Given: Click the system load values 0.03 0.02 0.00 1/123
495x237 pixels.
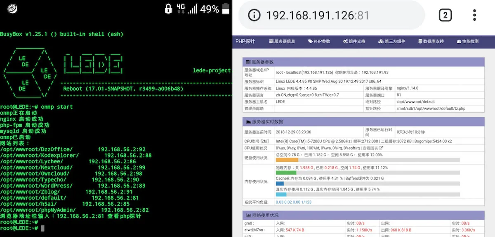Looking at the screenshot, I should 294,202.
